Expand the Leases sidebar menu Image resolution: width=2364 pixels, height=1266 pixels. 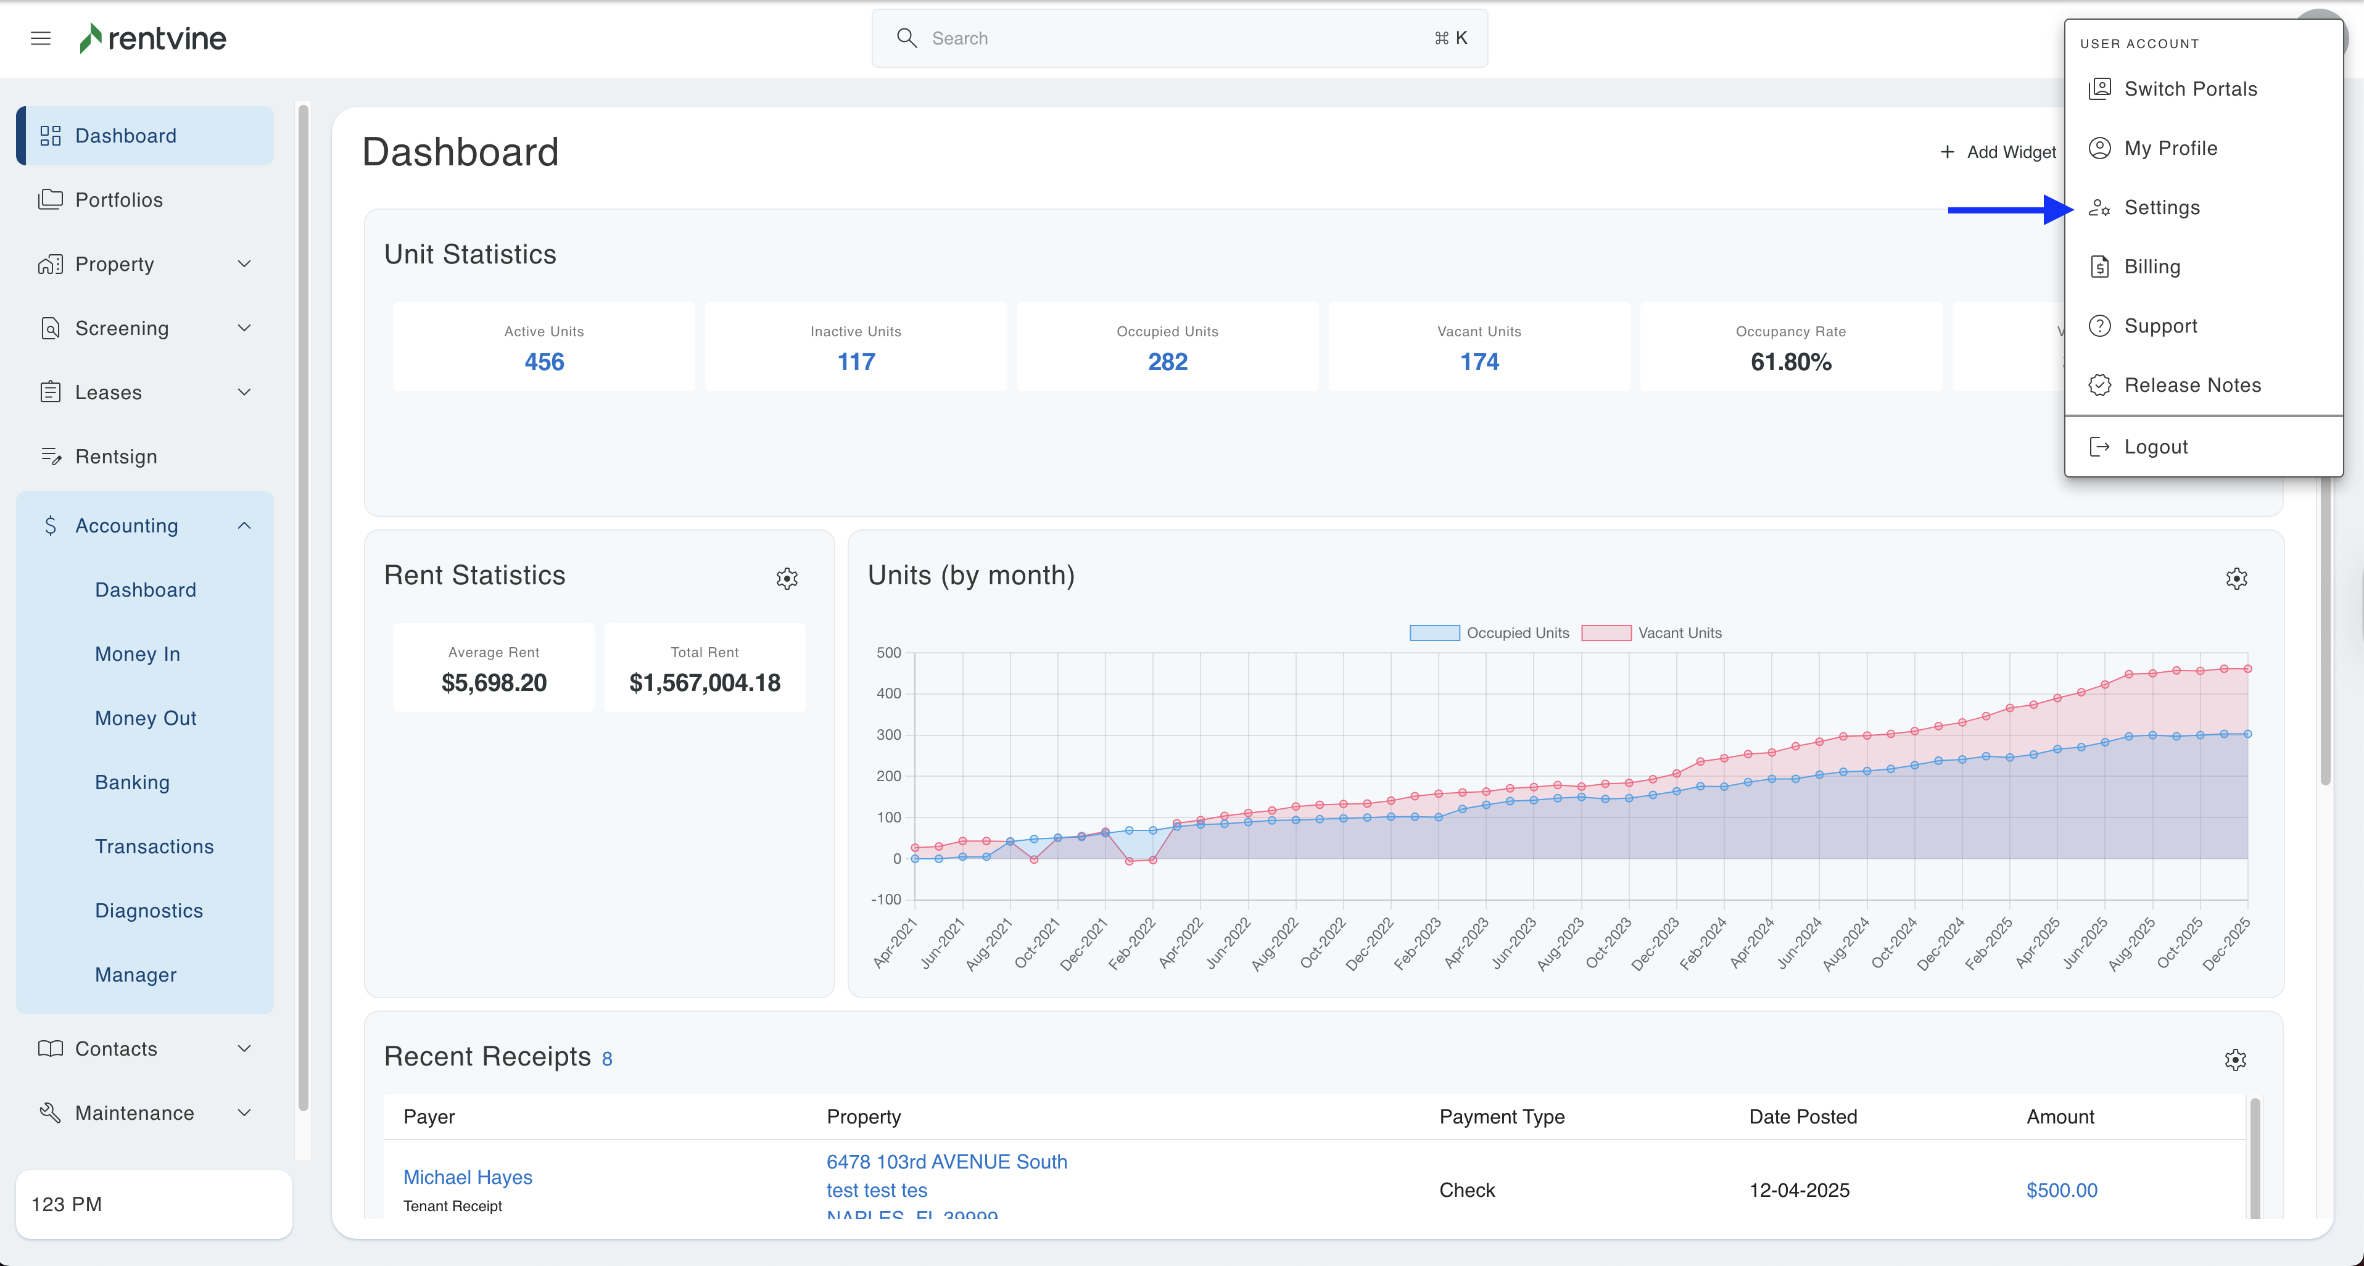[244, 393]
